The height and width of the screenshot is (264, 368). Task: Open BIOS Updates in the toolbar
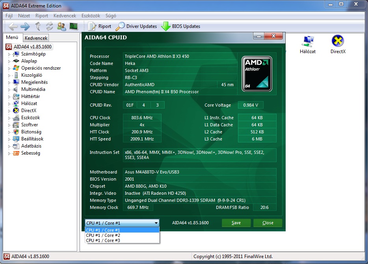click(181, 26)
